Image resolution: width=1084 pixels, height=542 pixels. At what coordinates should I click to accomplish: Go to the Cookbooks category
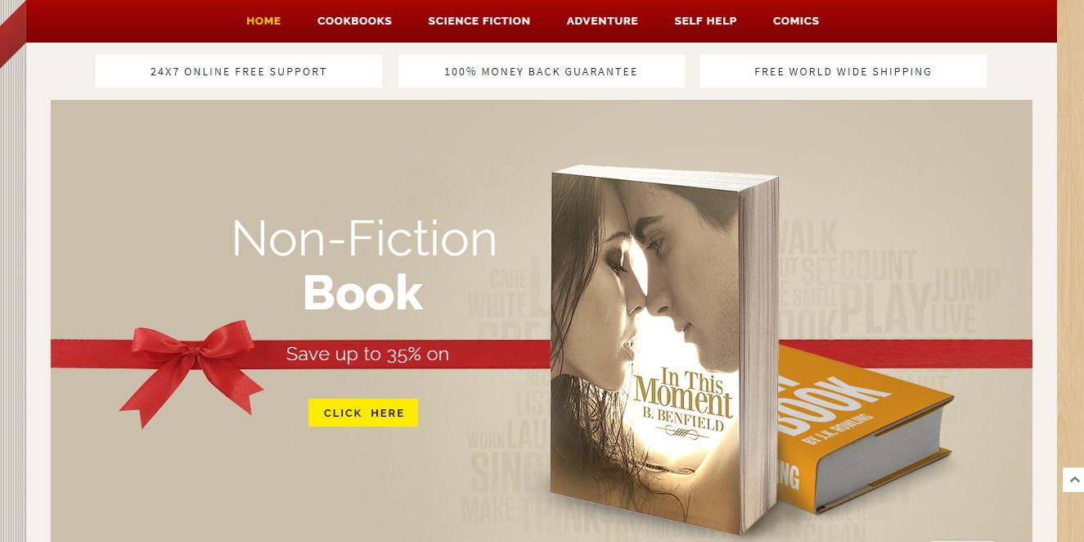(x=354, y=20)
